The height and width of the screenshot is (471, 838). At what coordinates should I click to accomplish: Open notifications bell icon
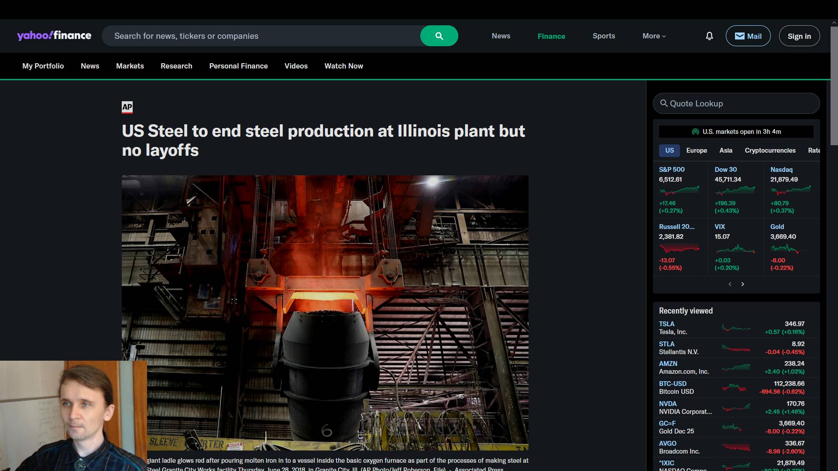pyautogui.click(x=709, y=36)
